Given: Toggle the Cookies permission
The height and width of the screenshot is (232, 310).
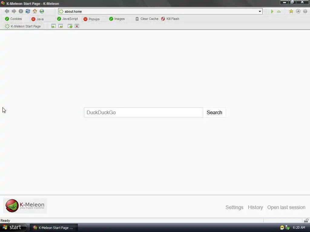Looking at the screenshot, I should pos(13,19).
